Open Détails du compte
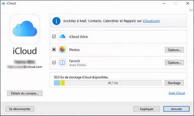Screen dimensions: 194x116 (x=25, y=93)
